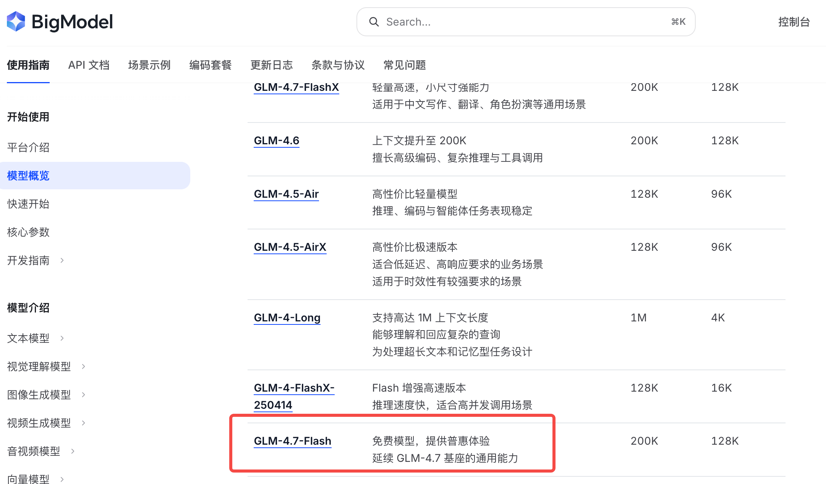Image resolution: width=826 pixels, height=484 pixels.
Task: Click the 开发指南 sidebar label
Action: click(x=28, y=260)
